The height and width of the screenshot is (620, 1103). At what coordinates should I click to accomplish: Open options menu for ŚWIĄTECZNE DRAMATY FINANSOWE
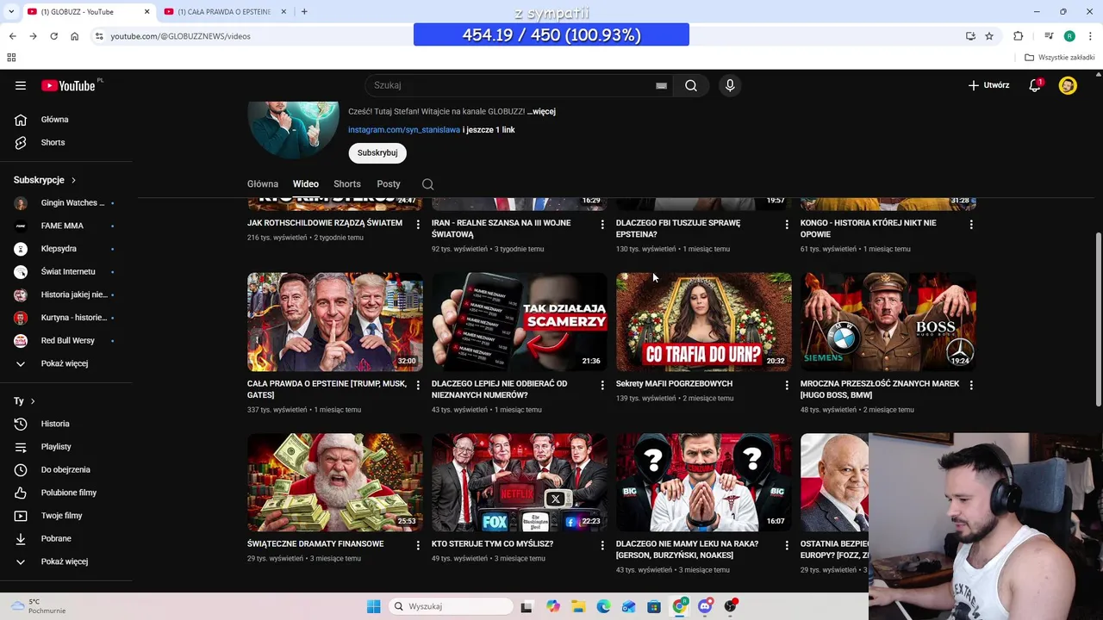418,545
